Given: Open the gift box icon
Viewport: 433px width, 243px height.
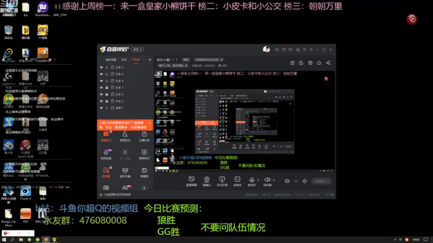Looking at the screenshot, I should click(292, 63).
